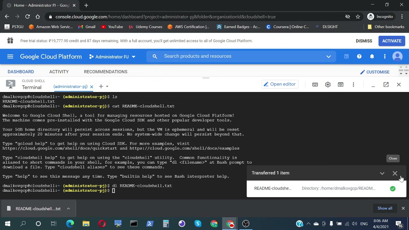Add a new Cloud Shell terminal tab
Viewport: 409px width, 230px height.
(x=101, y=86)
